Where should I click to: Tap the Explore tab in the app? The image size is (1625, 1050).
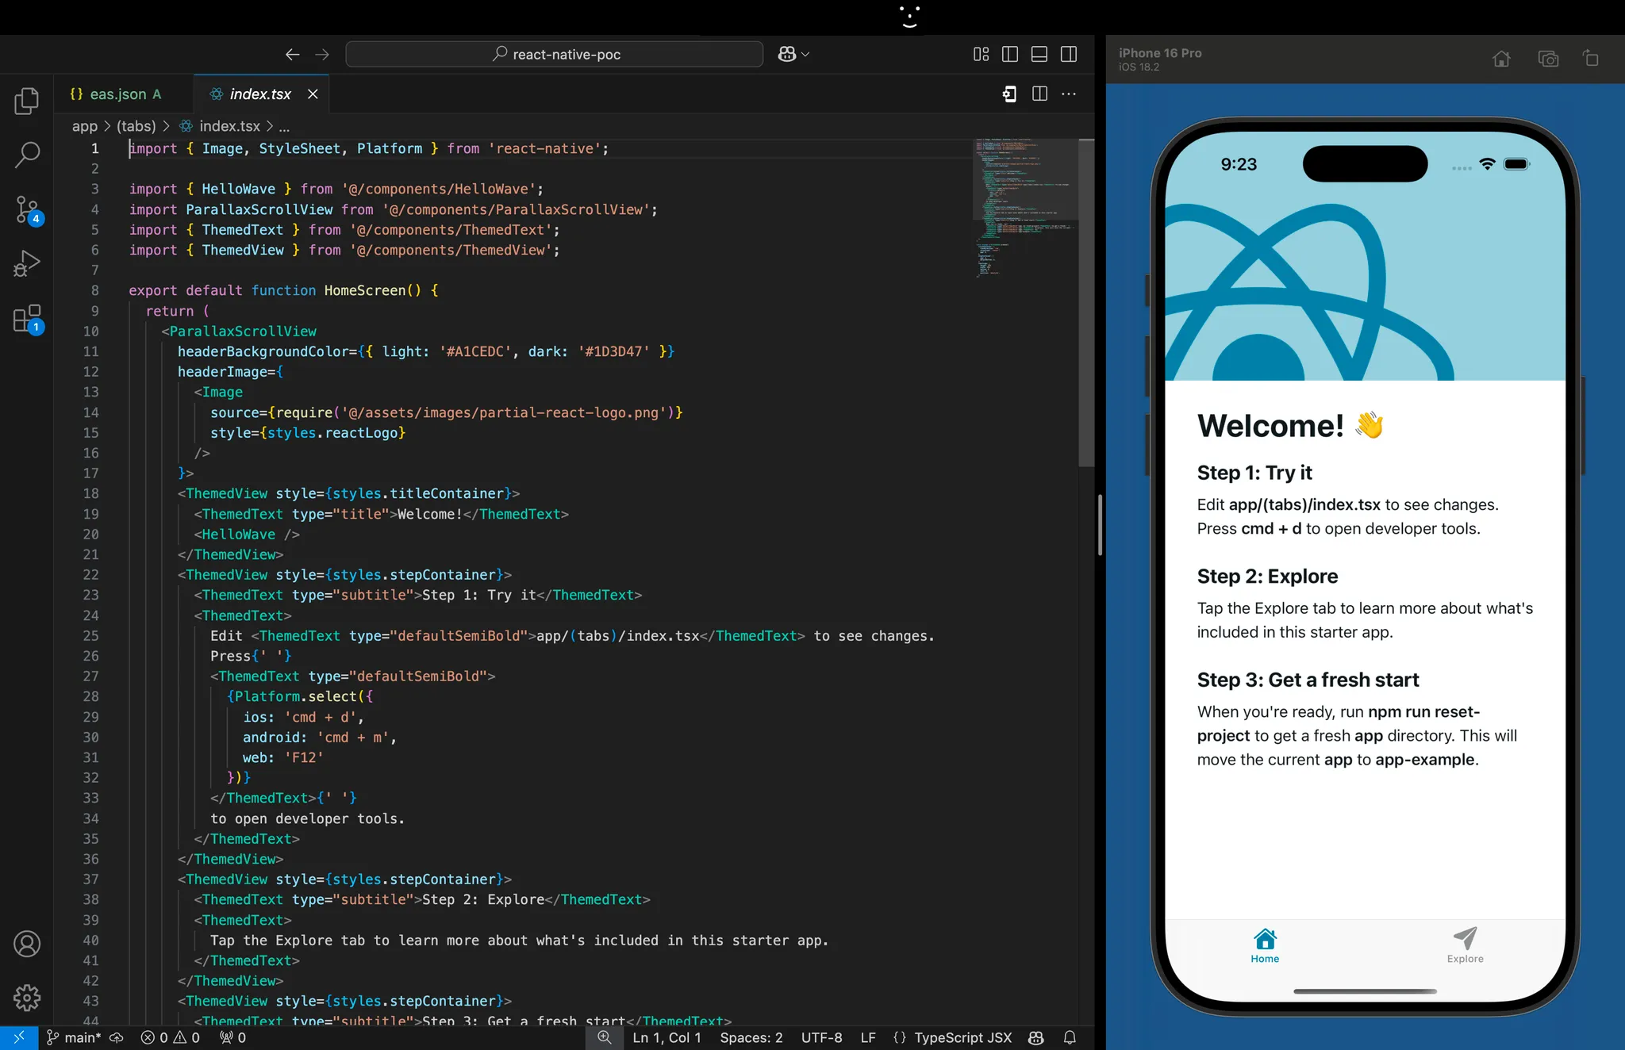point(1465,945)
